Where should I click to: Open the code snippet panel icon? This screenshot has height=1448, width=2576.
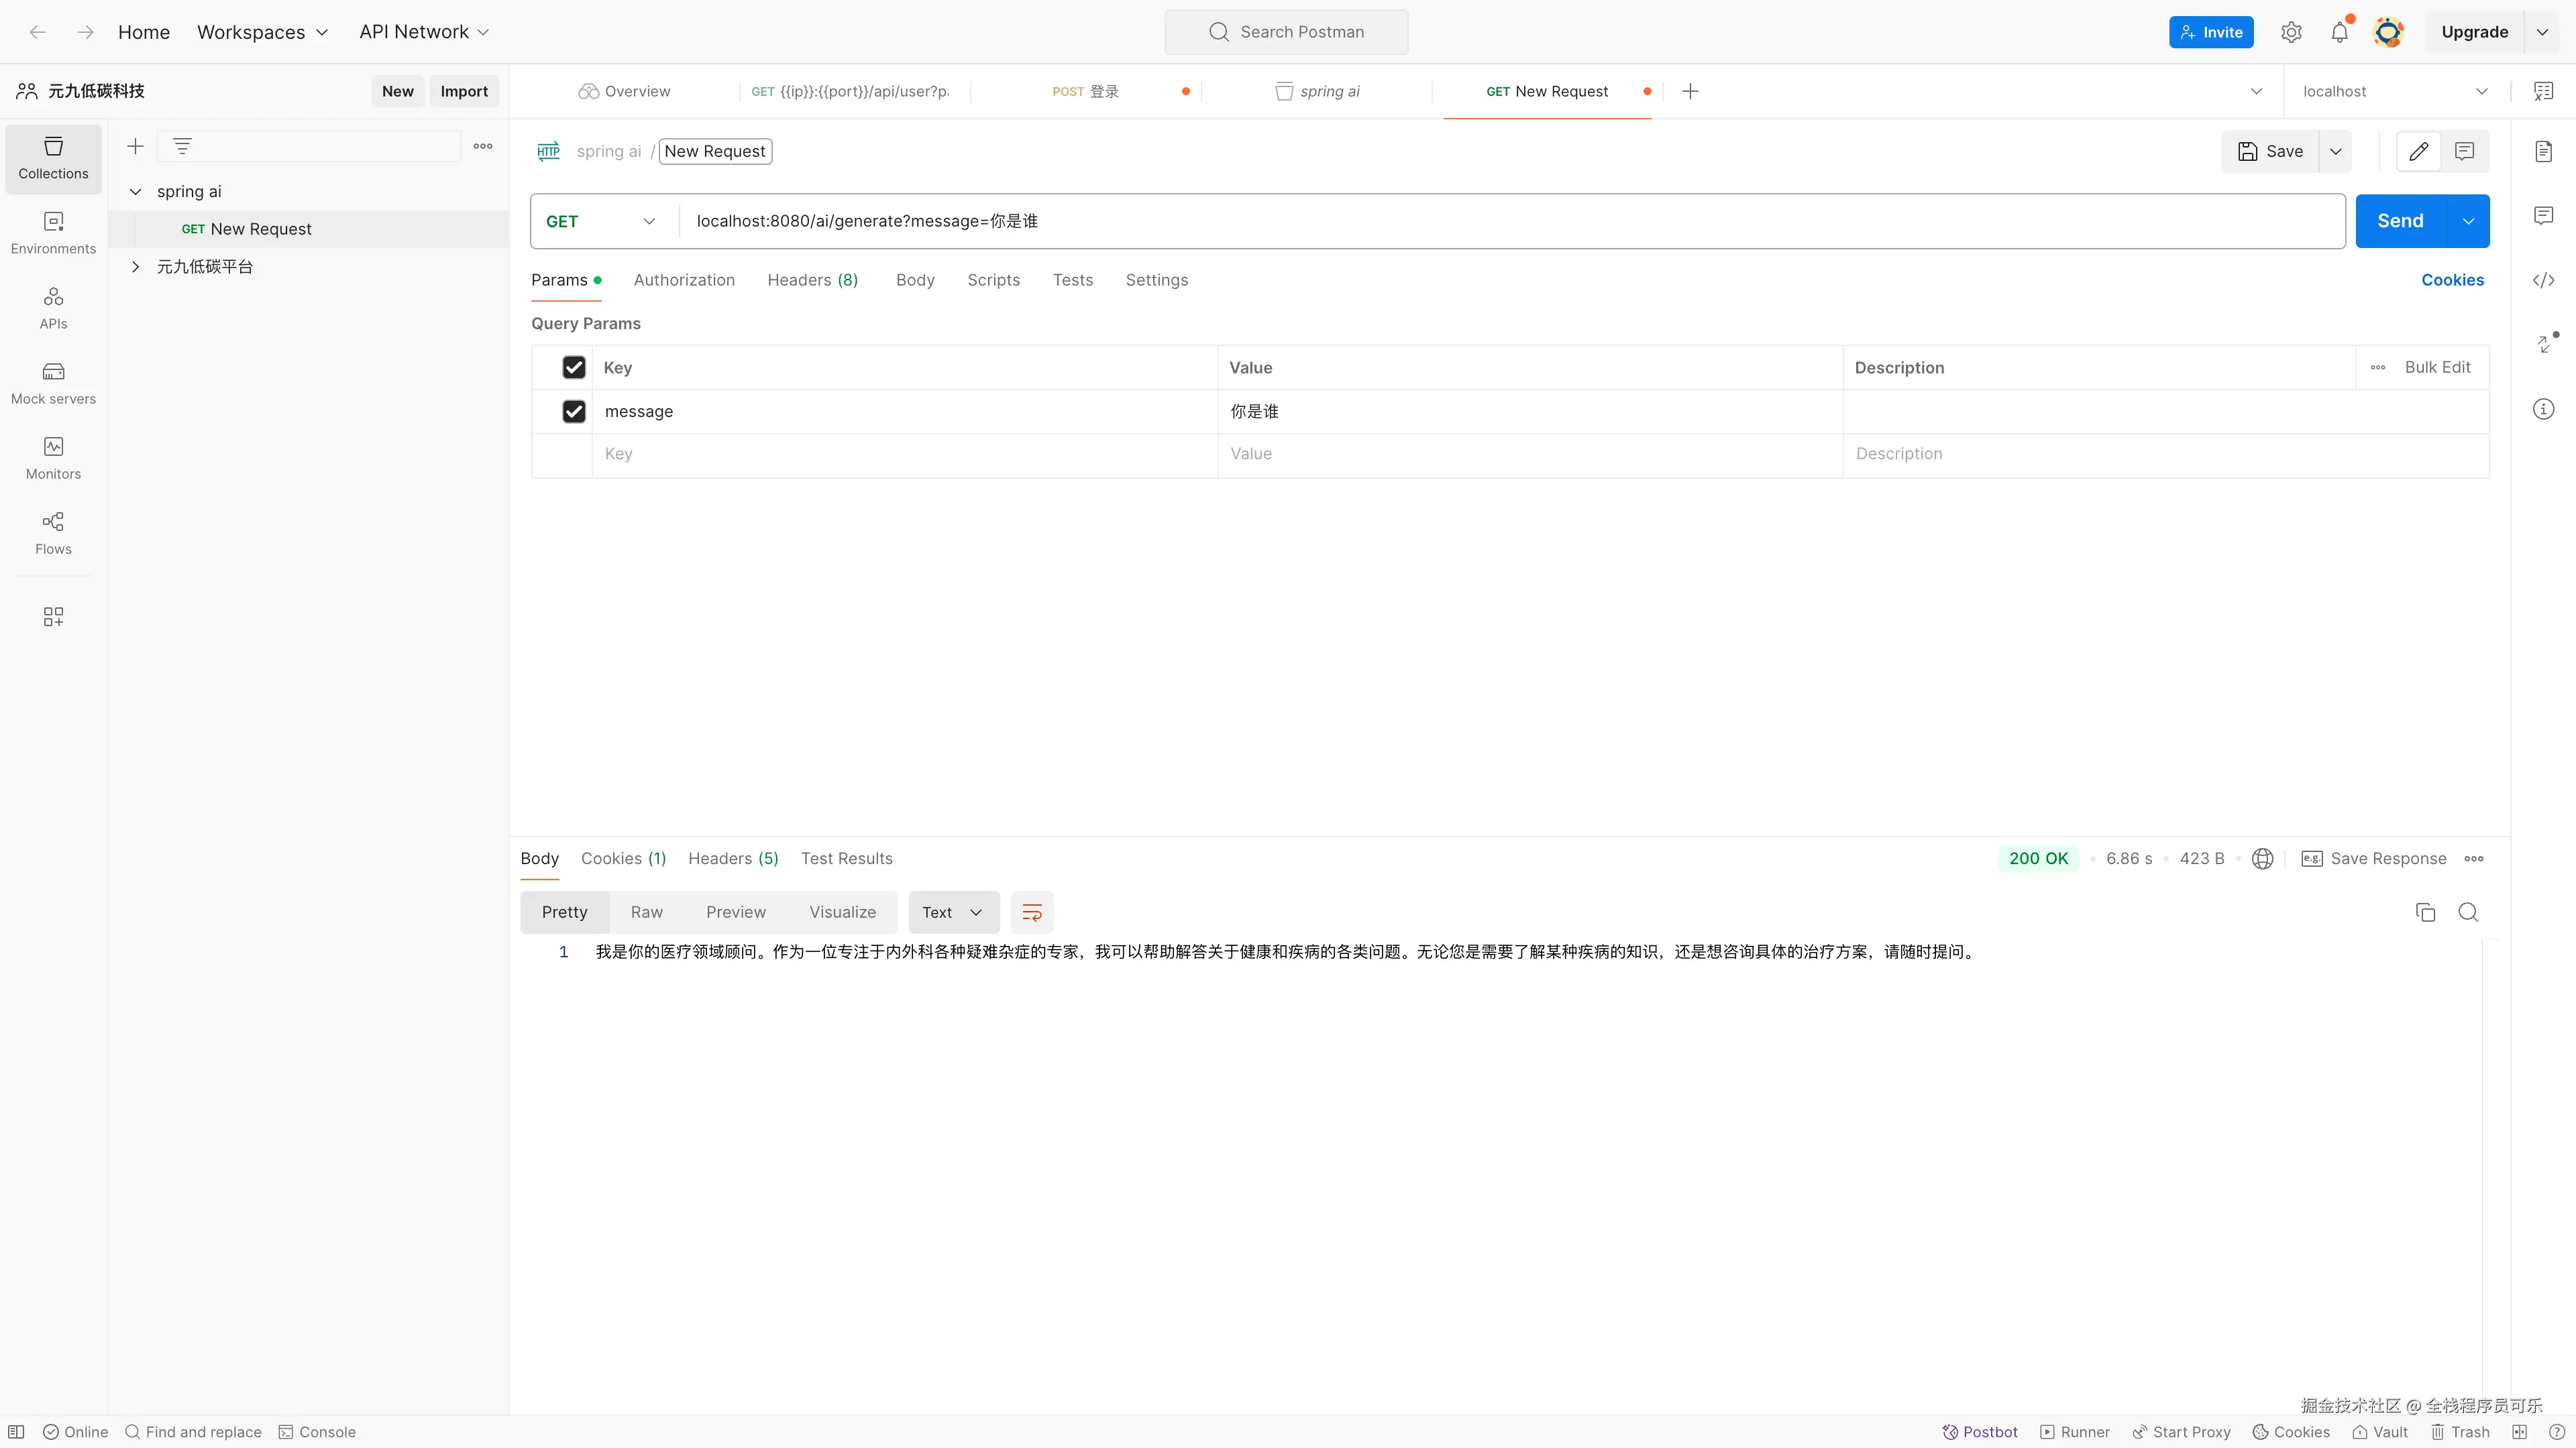(x=2543, y=280)
